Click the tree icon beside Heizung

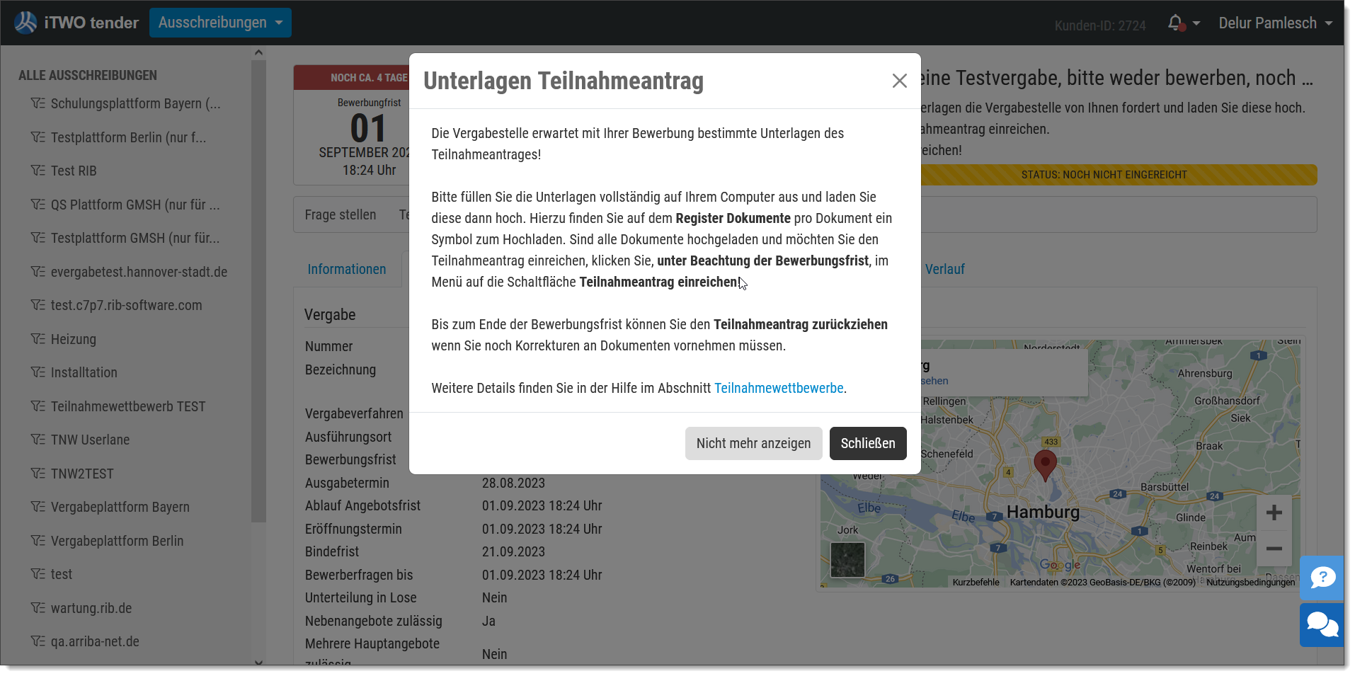coord(38,339)
